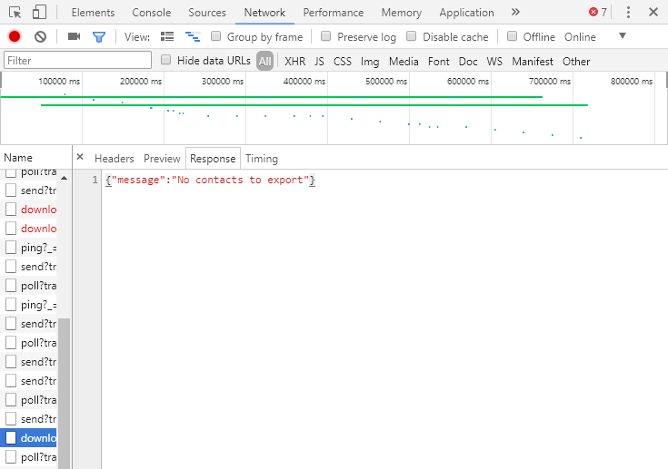668x469 pixels.
Task: Open the Console tab
Action: (151, 13)
